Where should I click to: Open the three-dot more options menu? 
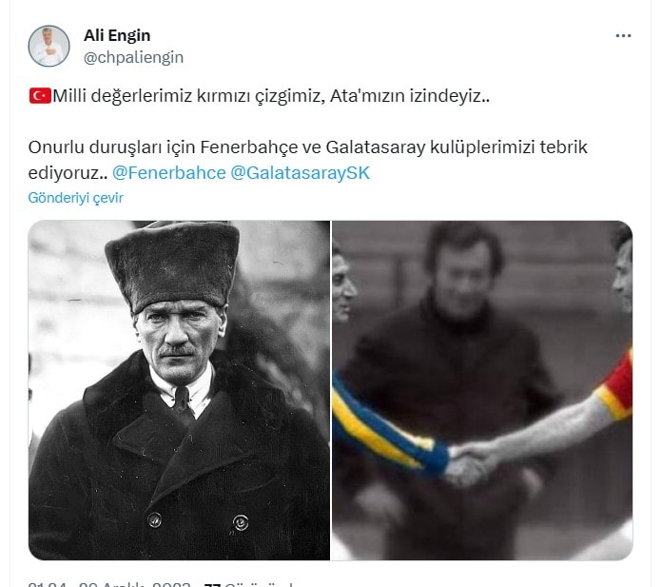pos(623,36)
